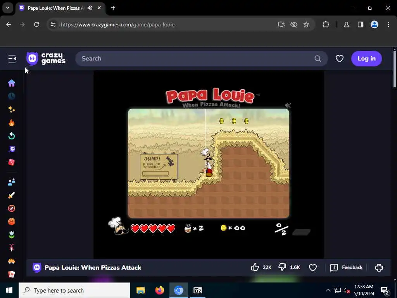397x298 pixels.
Task: Open File Explorer from taskbar
Action: [140, 290]
